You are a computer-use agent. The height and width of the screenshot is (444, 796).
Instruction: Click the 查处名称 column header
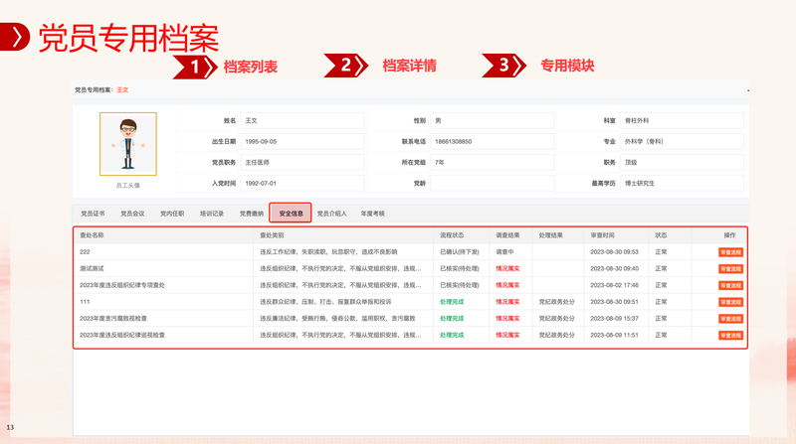tap(92, 235)
